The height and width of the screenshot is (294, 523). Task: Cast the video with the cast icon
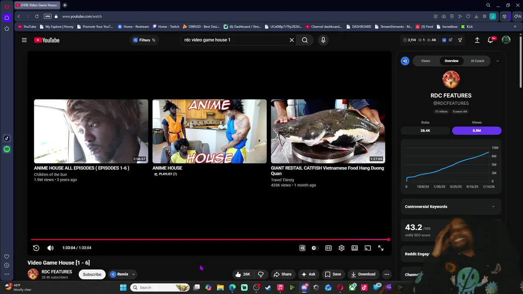tap(368, 248)
